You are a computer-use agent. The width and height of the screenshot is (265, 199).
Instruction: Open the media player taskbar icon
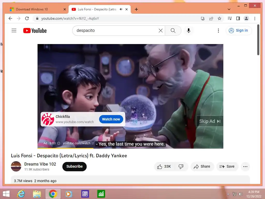coord(69,194)
